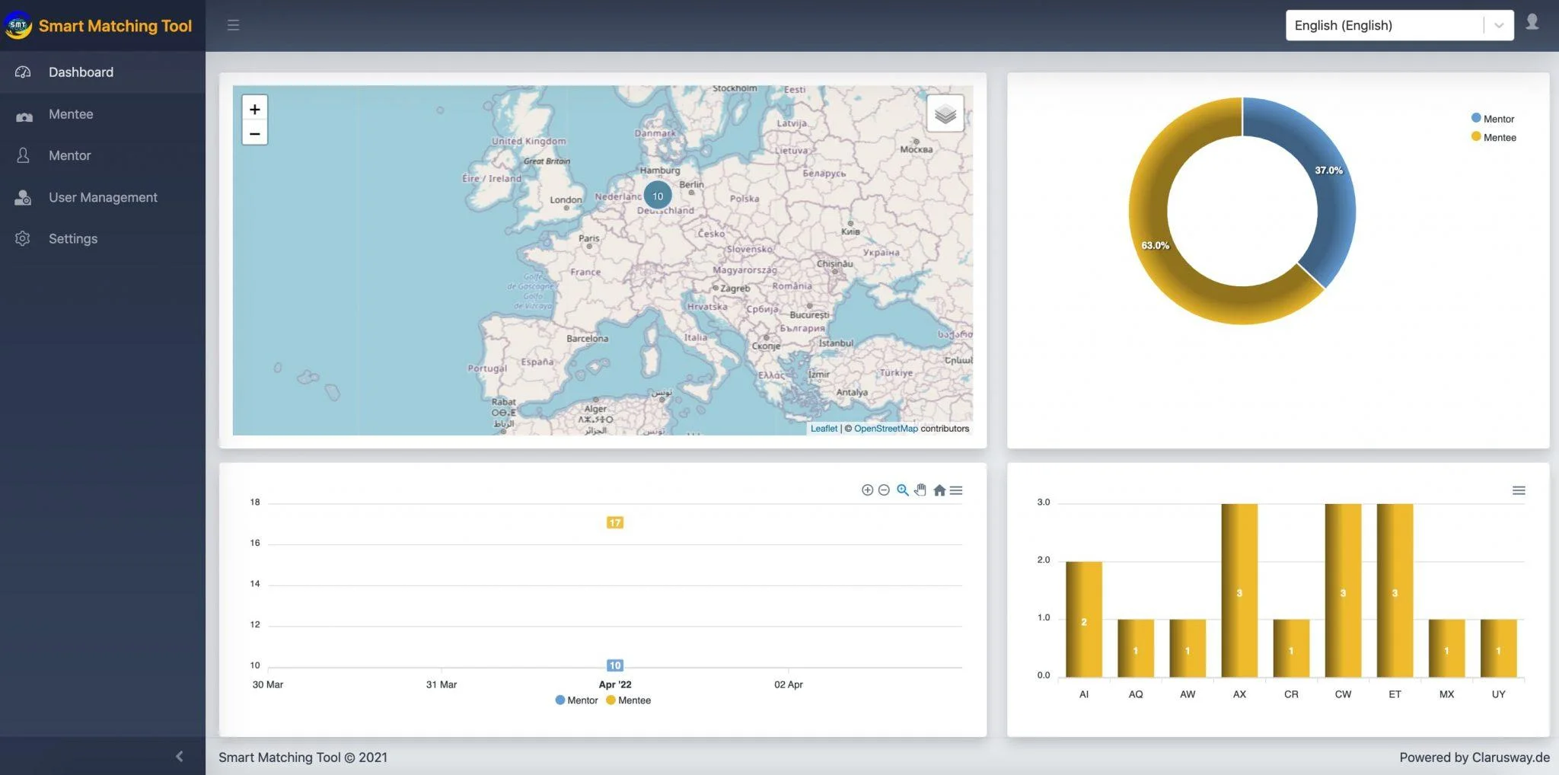
Task: Collapse the sidebar with left chevron
Action: coord(180,756)
